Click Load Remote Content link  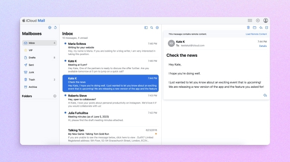pos(256,34)
